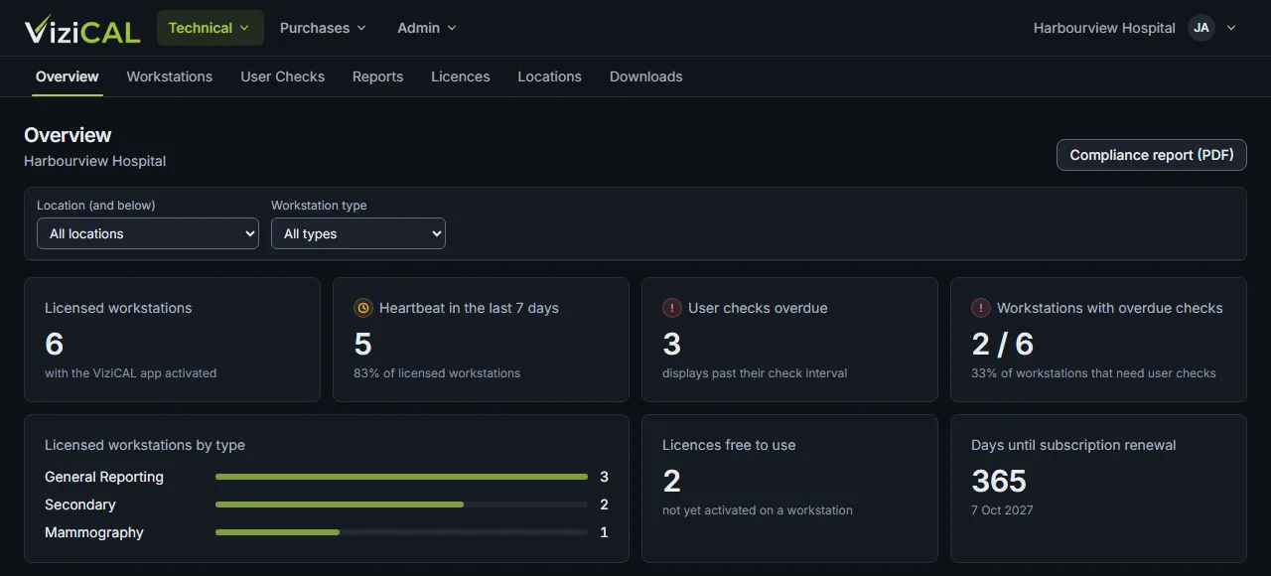Image resolution: width=1271 pixels, height=576 pixels.
Task: Click the Secondary workstation progress bar
Action: [401, 504]
